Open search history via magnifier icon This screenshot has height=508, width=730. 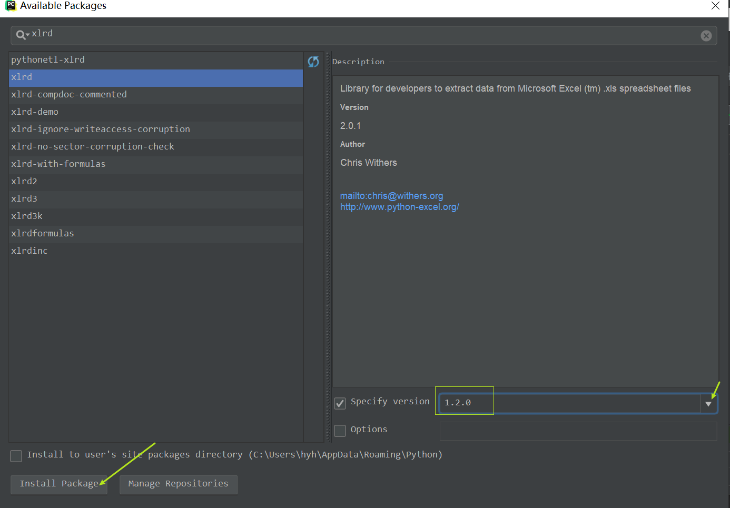tap(22, 35)
